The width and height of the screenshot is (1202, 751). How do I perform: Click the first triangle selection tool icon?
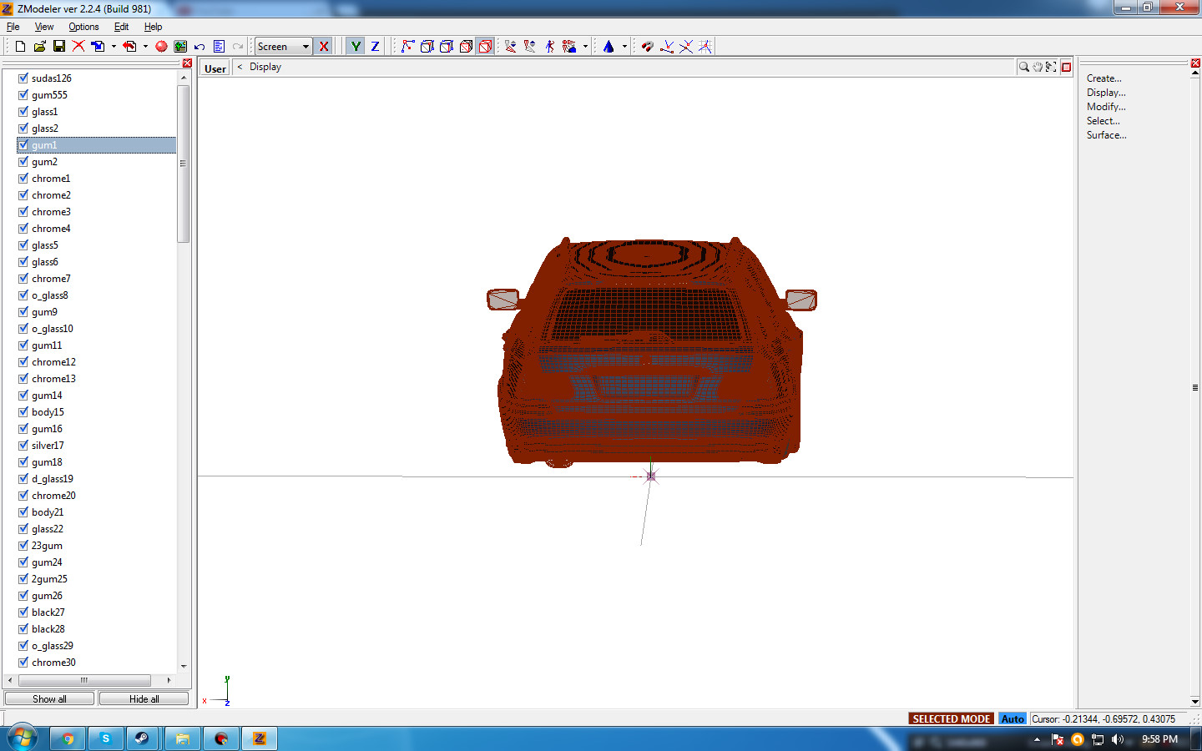pos(510,47)
